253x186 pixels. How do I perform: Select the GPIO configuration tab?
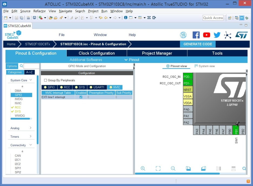[x=49, y=87]
